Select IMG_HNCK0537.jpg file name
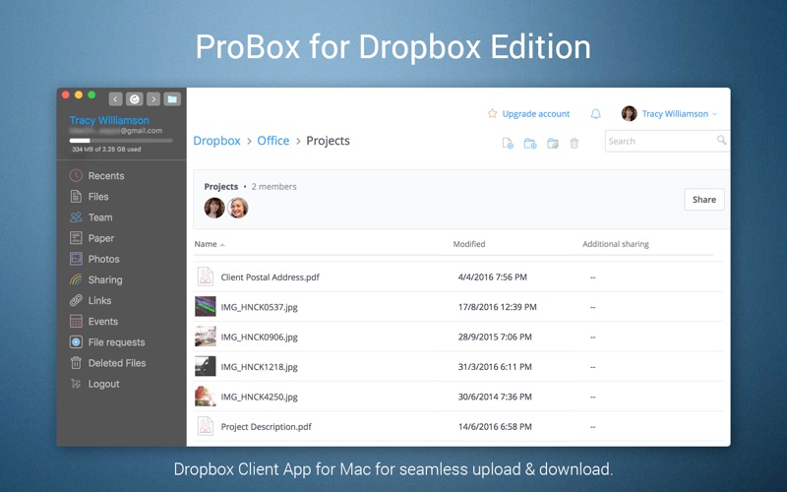This screenshot has width=787, height=492. tap(259, 307)
